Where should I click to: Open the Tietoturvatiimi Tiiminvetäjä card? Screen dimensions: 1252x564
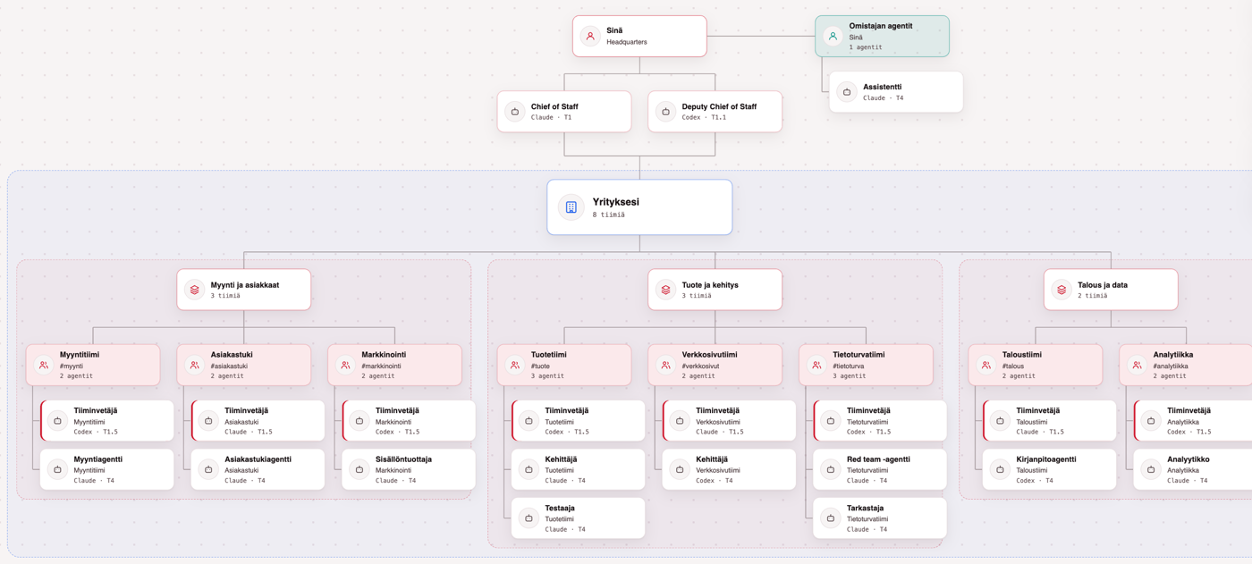pos(880,421)
